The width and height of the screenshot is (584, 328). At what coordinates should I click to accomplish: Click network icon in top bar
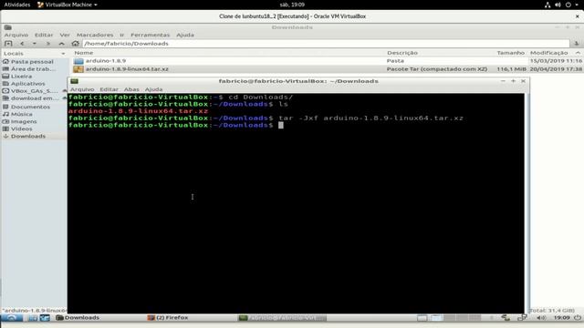547,5
